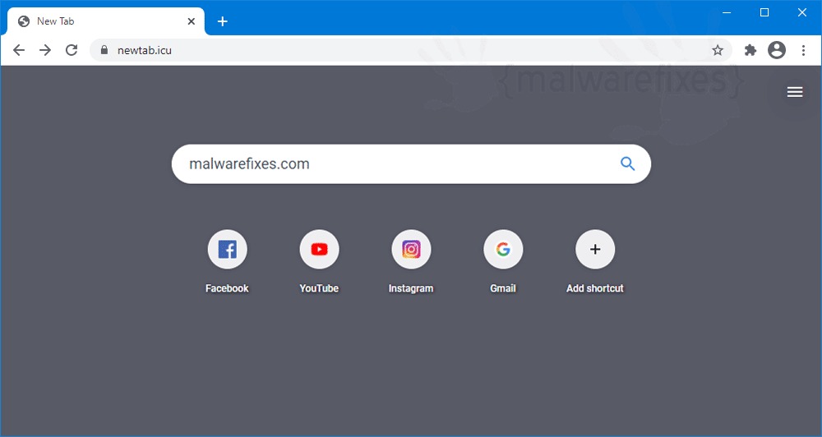This screenshot has height=437, width=822.
Task: Open the Gmail shortcut icon
Action: click(503, 250)
